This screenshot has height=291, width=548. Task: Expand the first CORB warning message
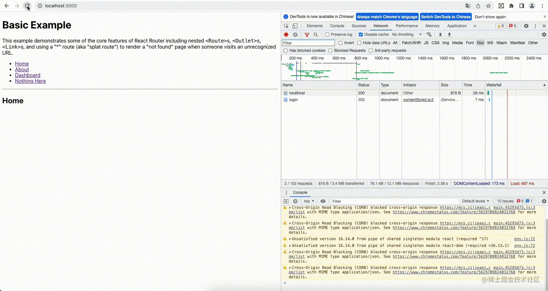290,208
